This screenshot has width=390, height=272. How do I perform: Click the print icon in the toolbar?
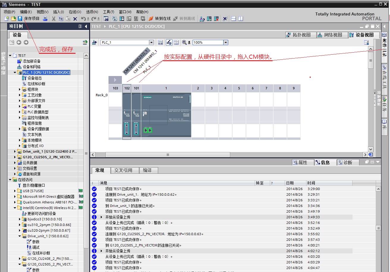click(x=45, y=19)
